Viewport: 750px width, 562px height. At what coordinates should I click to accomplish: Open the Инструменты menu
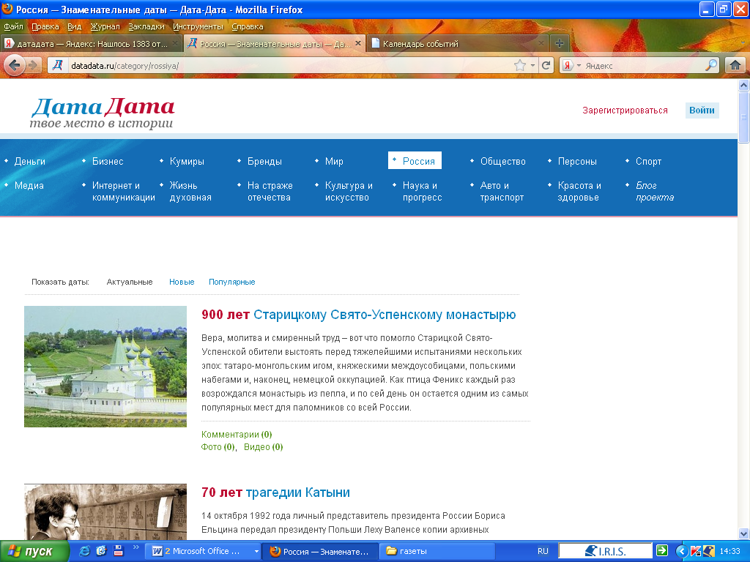[x=198, y=26]
